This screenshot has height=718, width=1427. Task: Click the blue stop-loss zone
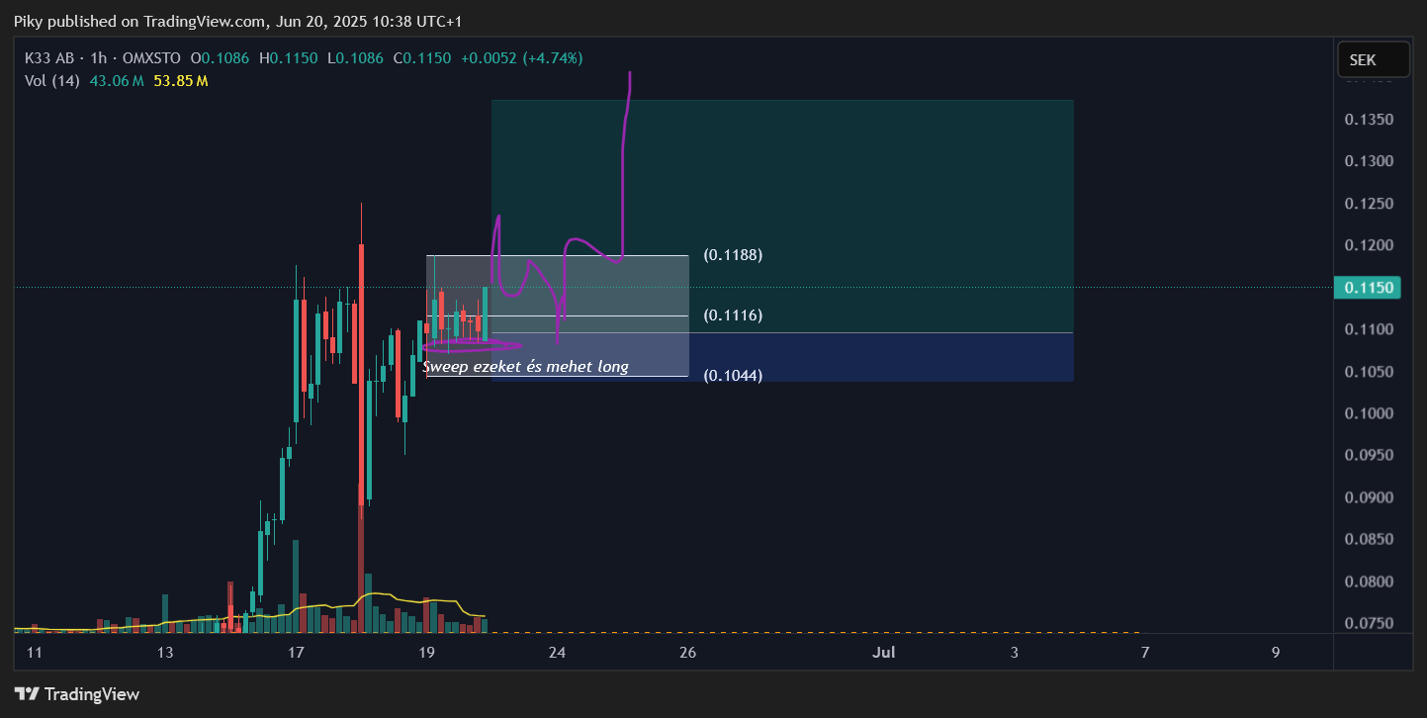(x=880, y=357)
